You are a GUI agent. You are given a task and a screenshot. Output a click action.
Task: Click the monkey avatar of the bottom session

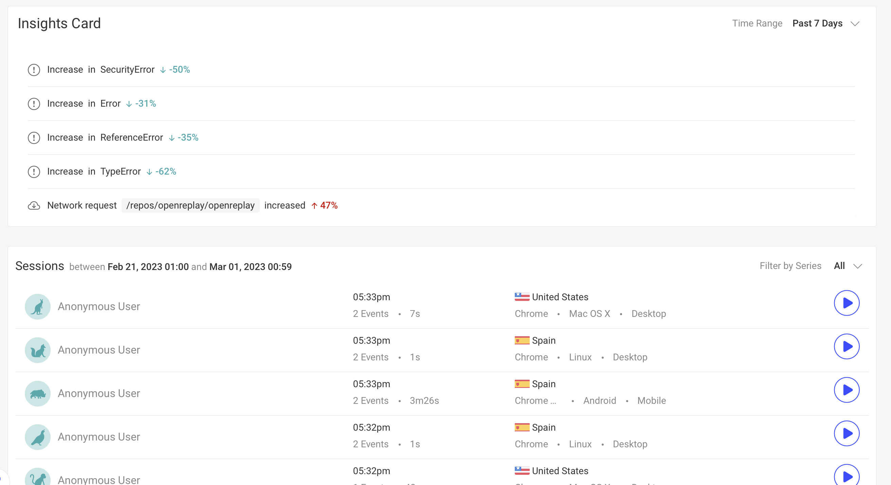38,477
